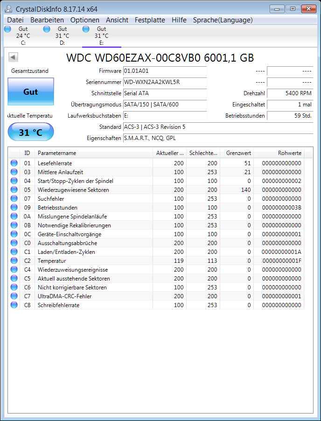Click status orb for Ausschaltungsabbrüche row
The width and height of the screenshot is (321, 421).
[14, 243]
